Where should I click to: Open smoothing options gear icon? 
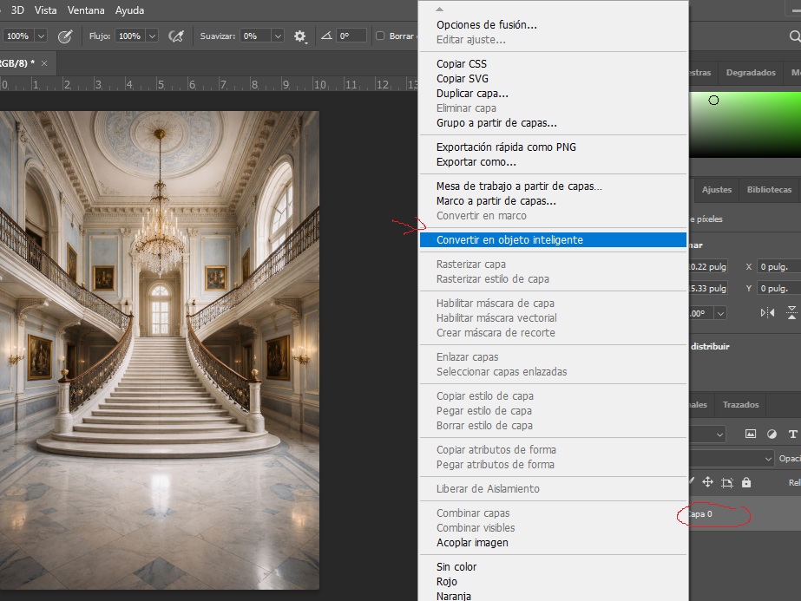[x=300, y=36]
